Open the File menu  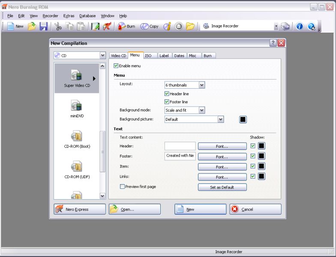10,16
